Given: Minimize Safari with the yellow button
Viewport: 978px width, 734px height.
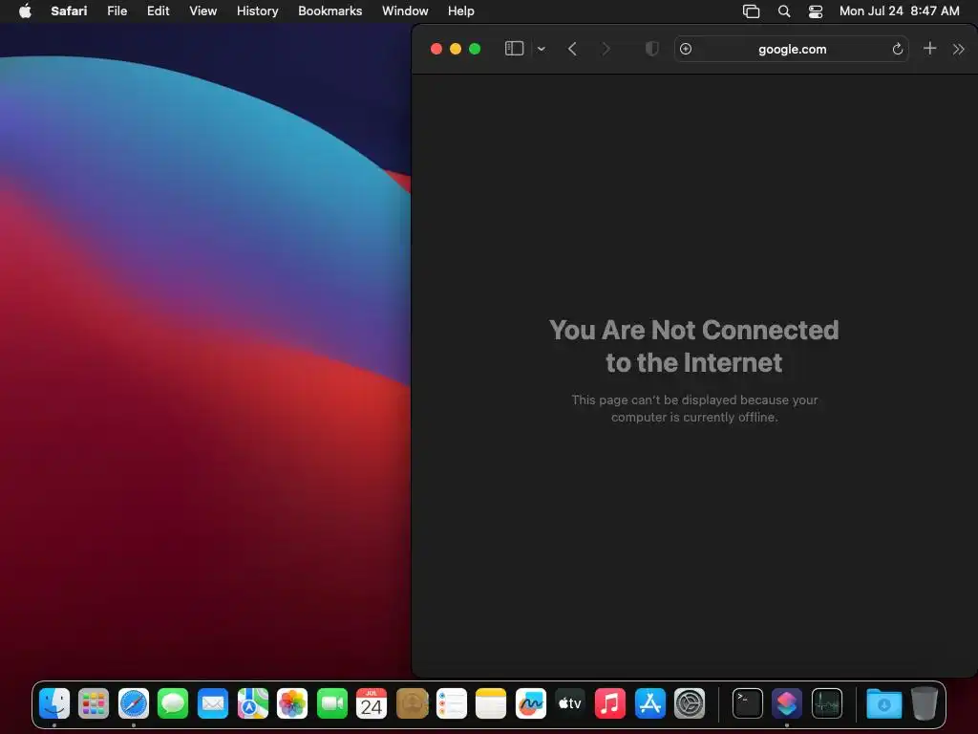Looking at the screenshot, I should click(456, 49).
